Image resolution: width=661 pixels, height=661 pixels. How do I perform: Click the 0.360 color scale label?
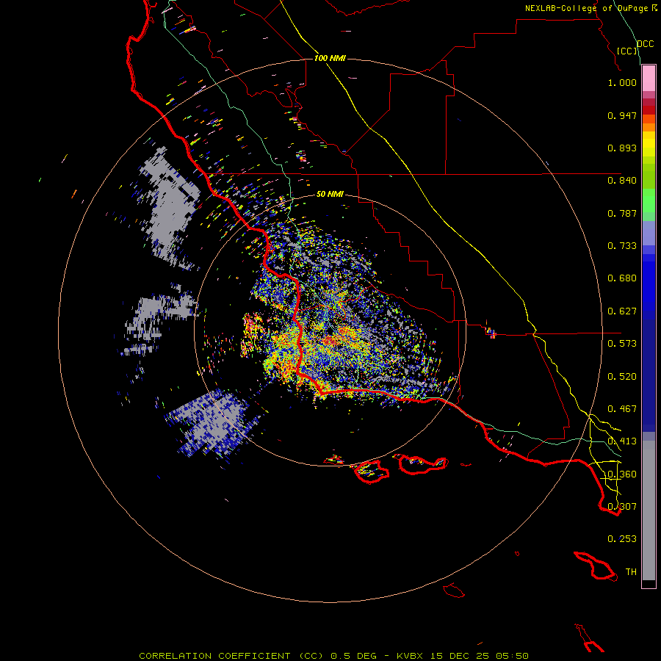point(622,474)
